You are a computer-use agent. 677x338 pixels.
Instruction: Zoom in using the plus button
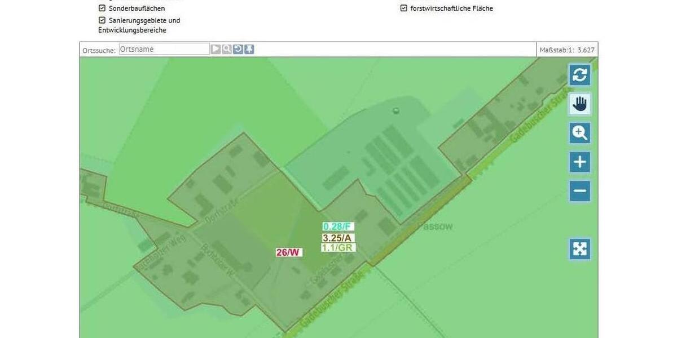579,162
